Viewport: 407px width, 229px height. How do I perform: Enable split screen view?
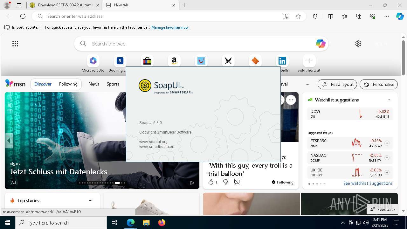coord(330,16)
